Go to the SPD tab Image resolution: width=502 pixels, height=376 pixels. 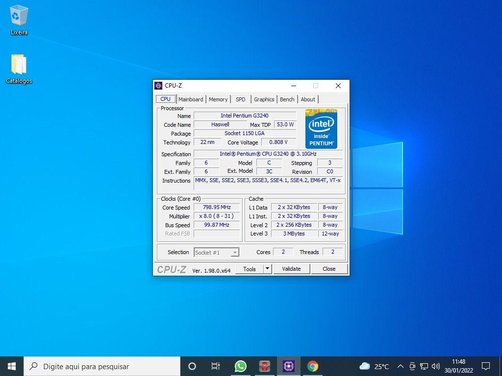(240, 99)
